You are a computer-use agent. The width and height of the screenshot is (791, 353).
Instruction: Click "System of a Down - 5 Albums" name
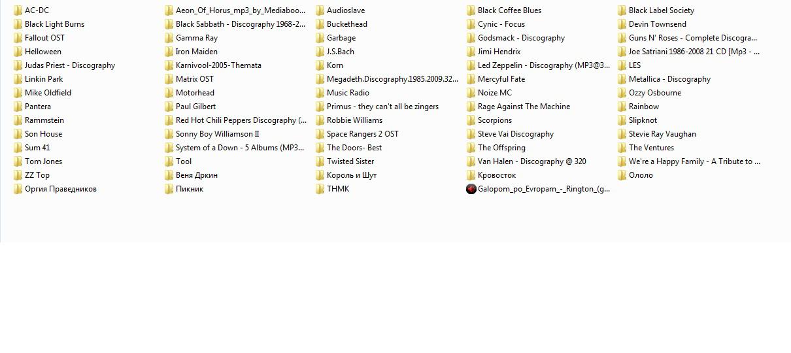point(240,148)
